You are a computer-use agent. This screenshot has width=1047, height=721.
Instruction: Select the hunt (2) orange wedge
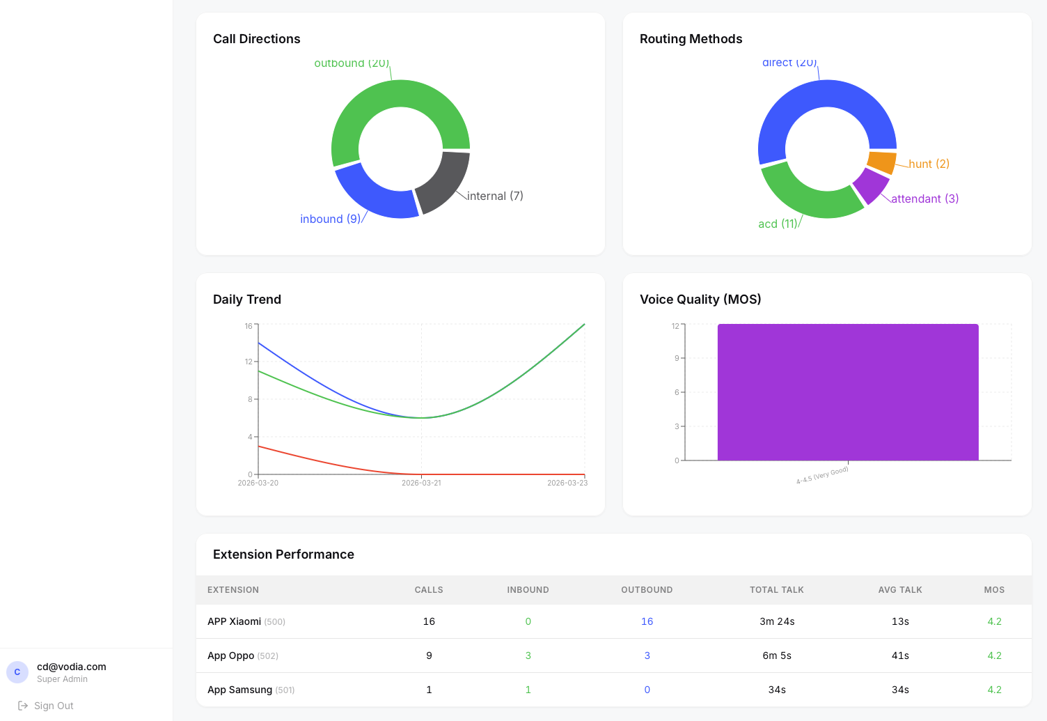[x=882, y=162]
